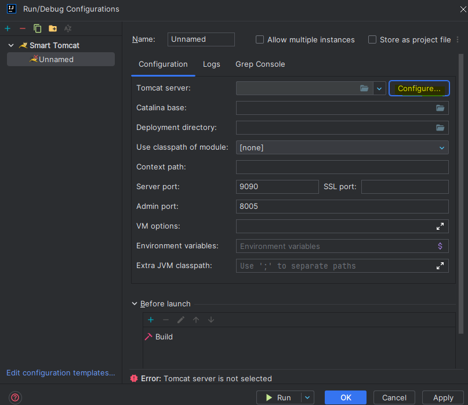This screenshot has width=468, height=405.
Task: Open the help question mark icon
Action: [x=15, y=397]
